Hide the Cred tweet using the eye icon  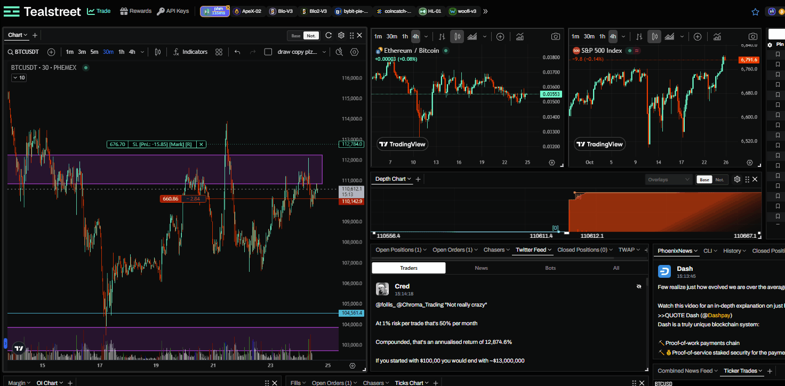[x=638, y=286]
